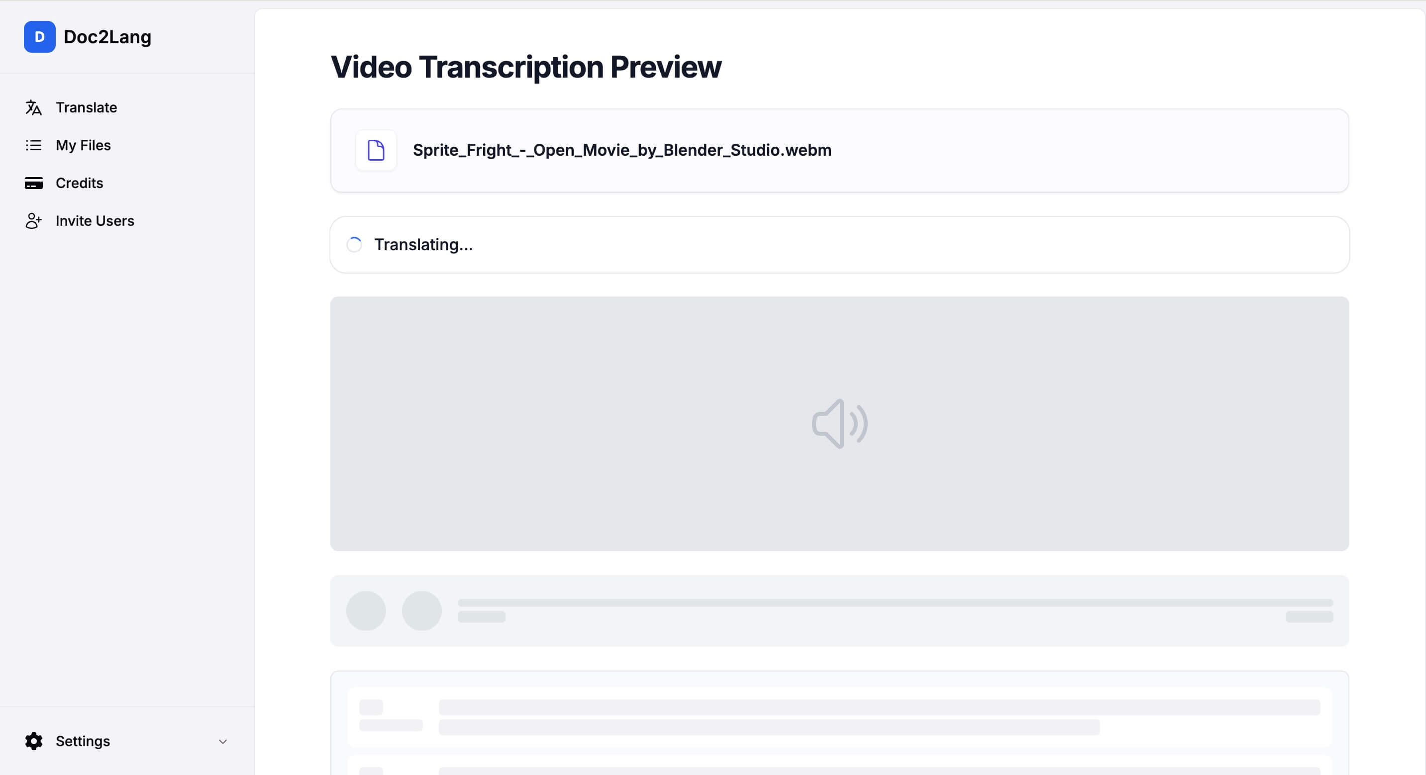Expand the Settings section chevron
Viewport: 1426px width, 775px height.
(x=222, y=741)
